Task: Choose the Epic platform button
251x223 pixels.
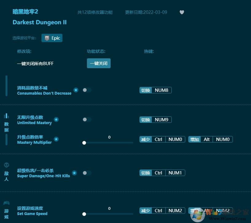Action: [52, 38]
